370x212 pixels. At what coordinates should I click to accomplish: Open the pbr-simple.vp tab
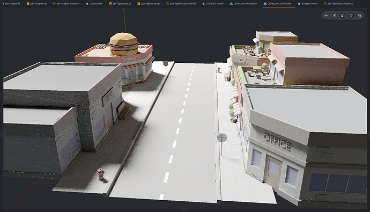(x=36, y=4)
